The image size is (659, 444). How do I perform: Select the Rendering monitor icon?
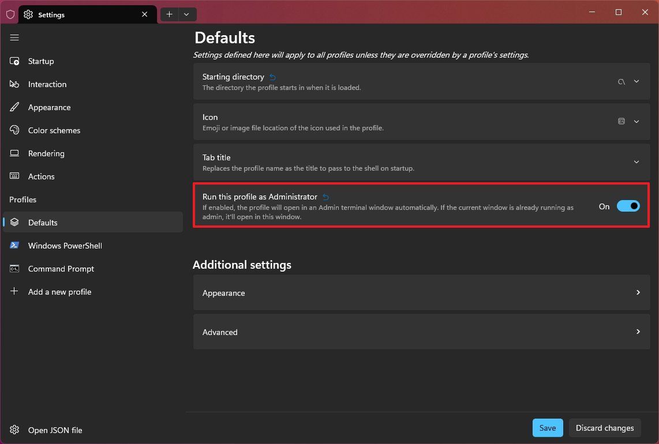pyautogui.click(x=14, y=153)
